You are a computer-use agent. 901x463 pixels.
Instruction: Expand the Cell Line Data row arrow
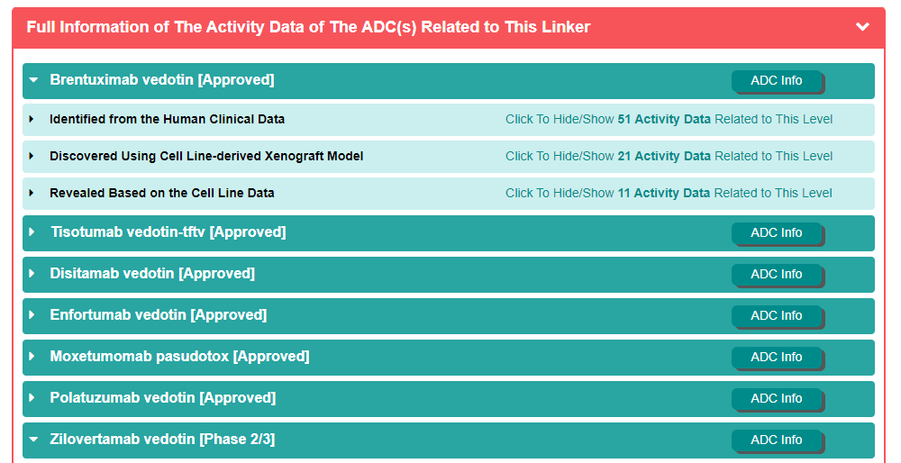click(x=32, y=193)
